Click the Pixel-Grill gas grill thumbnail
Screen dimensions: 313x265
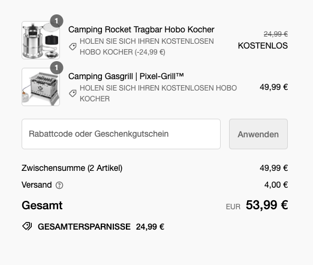pyautogui.click(x=41, y=87)
